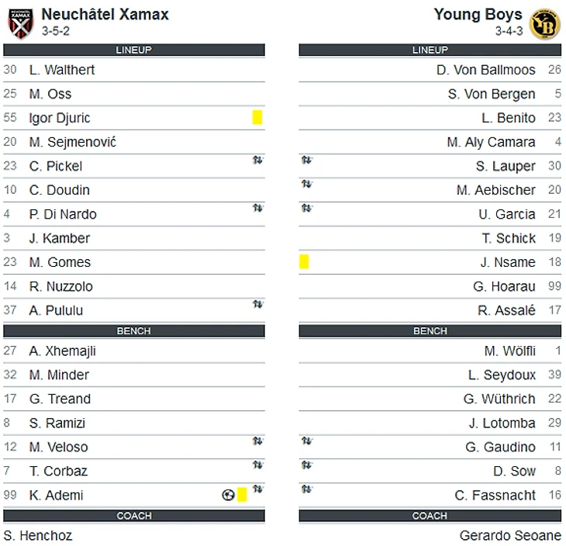
Task: Click the Young Boys club logo
Action: (x=545, y=24)
